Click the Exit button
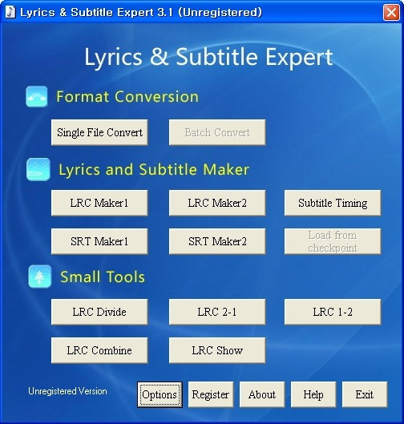Screen dimensions: 404x424 click(x=365, y=394)
